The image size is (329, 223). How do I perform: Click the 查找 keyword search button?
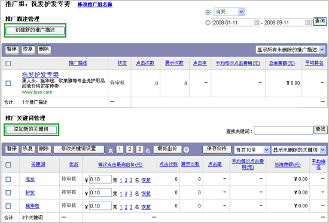coord(321,130)
